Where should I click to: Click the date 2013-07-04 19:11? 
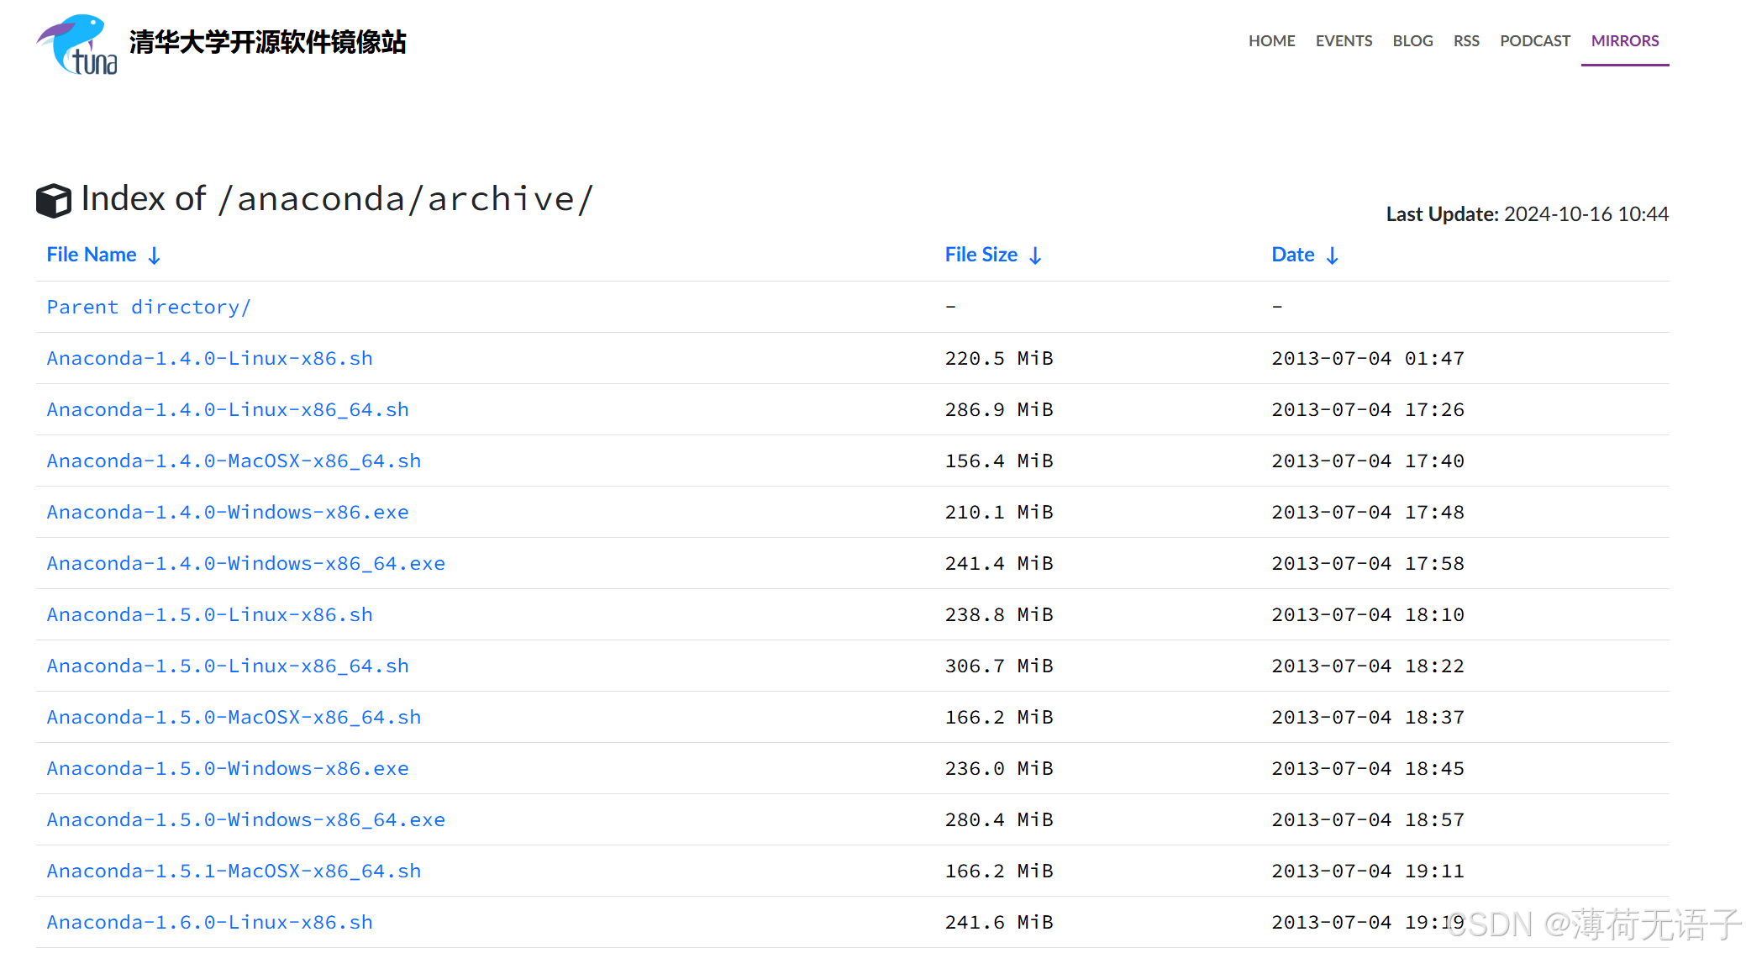[1368, 871]
